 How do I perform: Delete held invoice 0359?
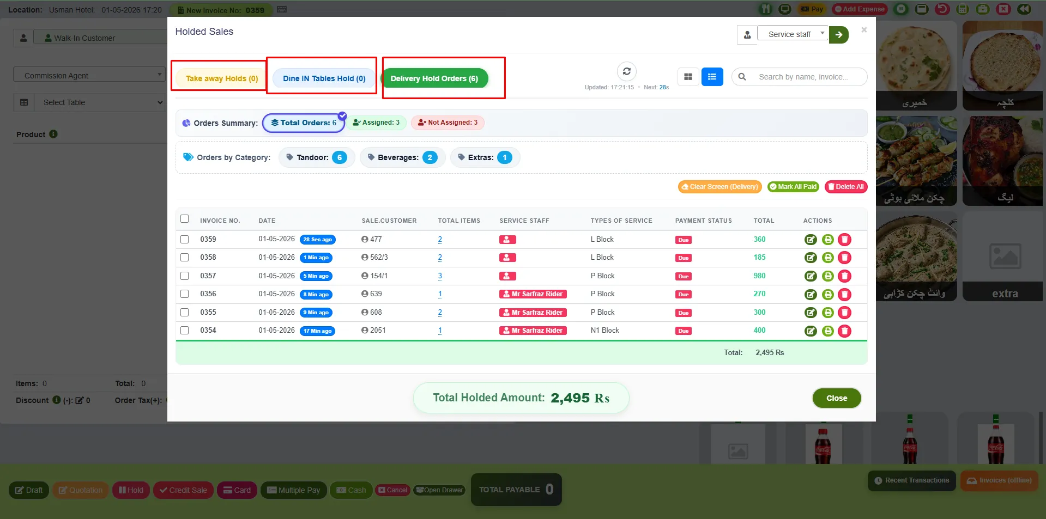click(844, 240)
